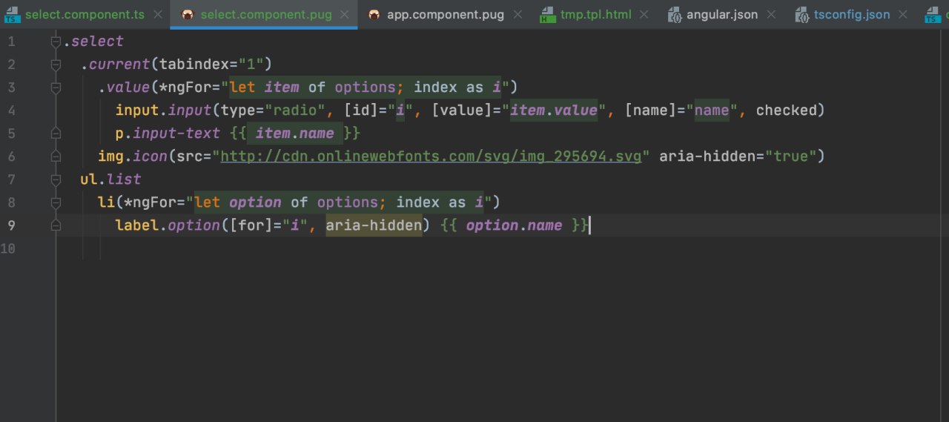Close the tsconfig.json tab
The height and width of the screenshot is (422, 949).
tap(902, 14)
